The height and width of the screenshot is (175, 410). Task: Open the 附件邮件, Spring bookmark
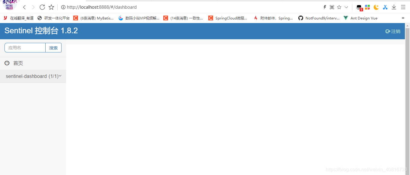(273, 18)
